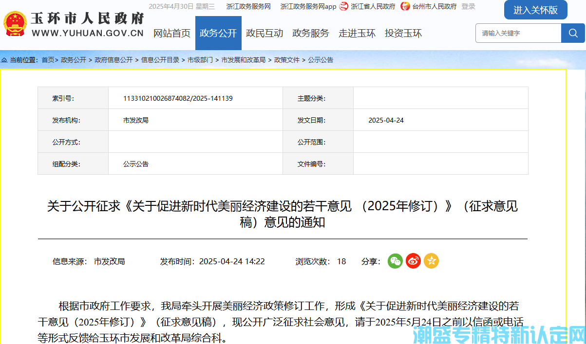Share the notice via WeChat icon
The width and height of the screenshot is (586, 344).
click(395, 261)
